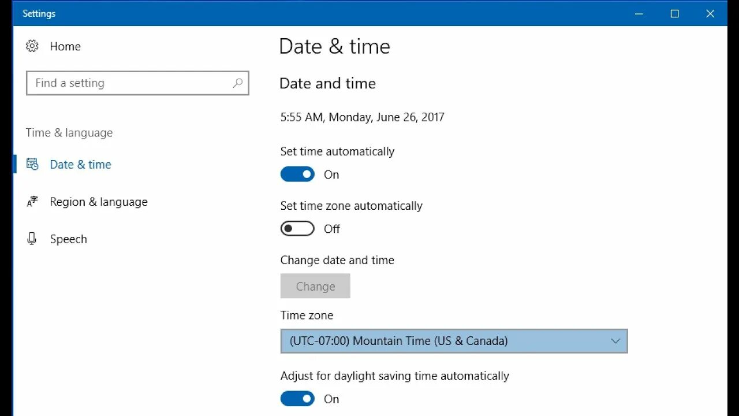Disable automatic daylight saving adjustment
739x416 pixels.
pyautogui.click(x=297, y=399)
